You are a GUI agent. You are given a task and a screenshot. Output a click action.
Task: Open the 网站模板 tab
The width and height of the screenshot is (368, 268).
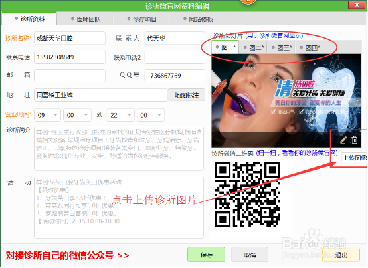point(197,19)
